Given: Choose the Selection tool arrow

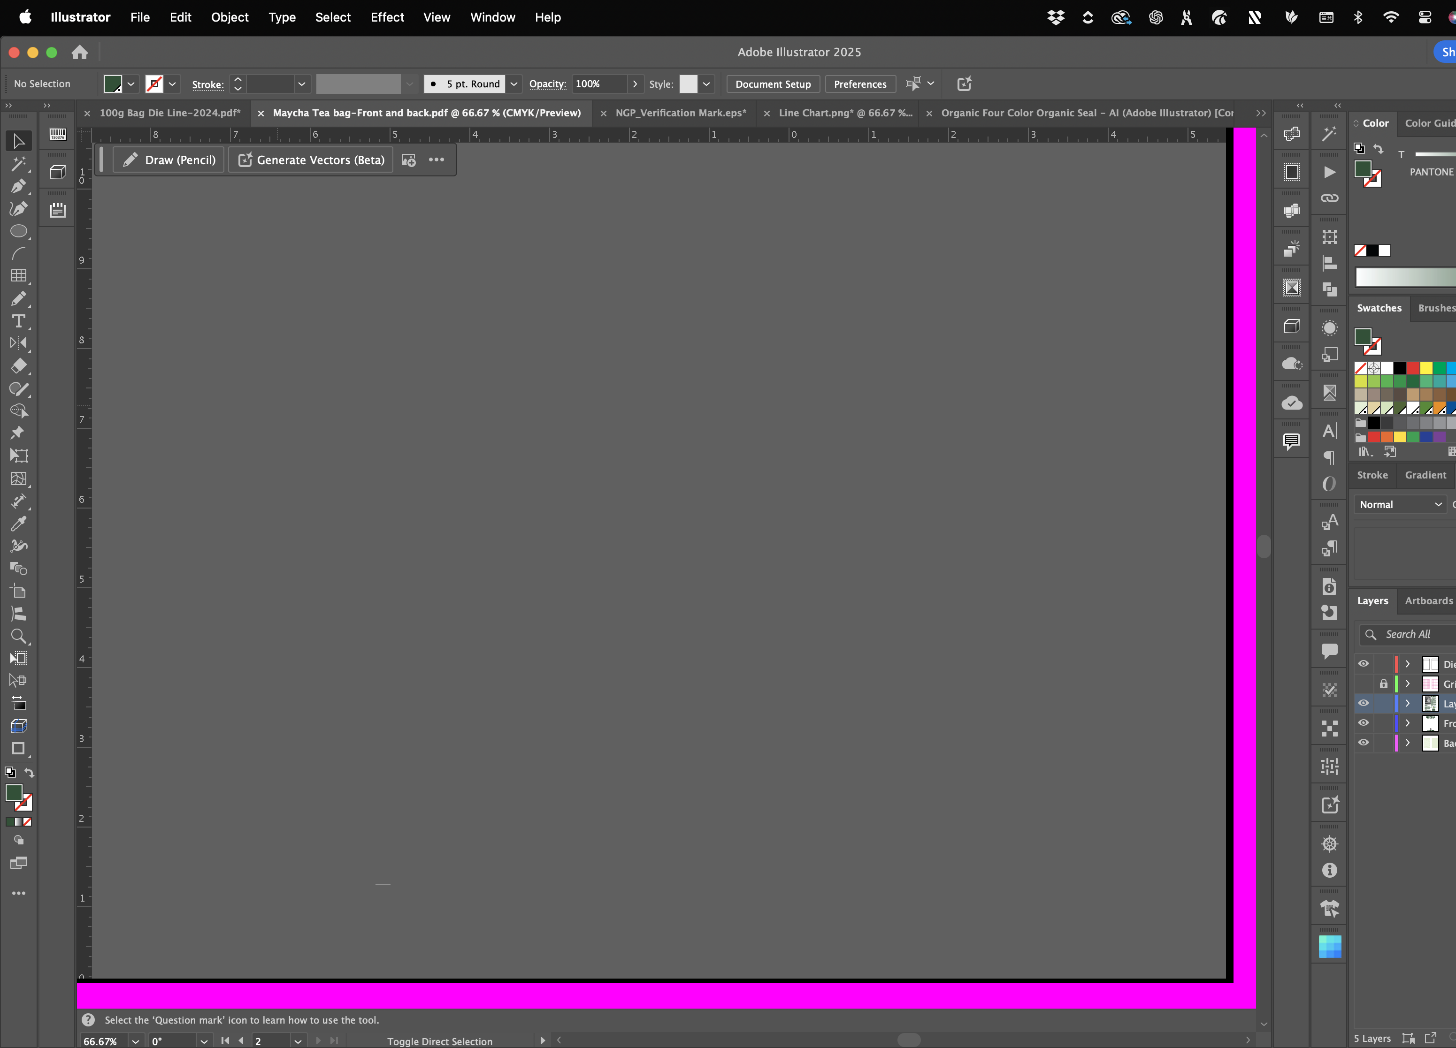Looking at the screenshot, I should (x=18, y=141).
